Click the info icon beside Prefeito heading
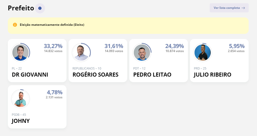257x136 pixels. pyautogui.click(x=40, y=8)
